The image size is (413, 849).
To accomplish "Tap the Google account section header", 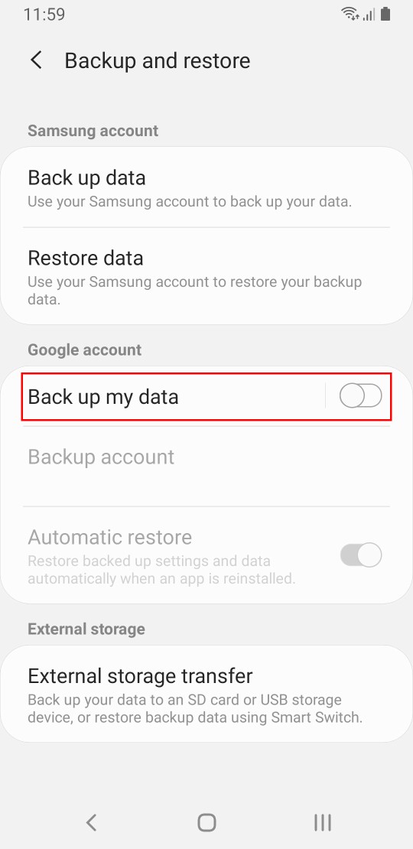I will coord(84,350).
